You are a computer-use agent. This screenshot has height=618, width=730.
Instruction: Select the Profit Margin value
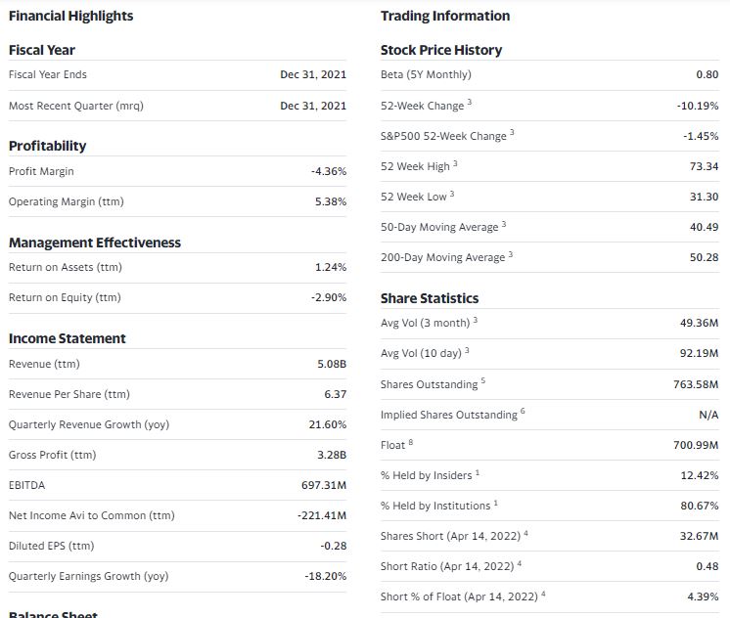point(329,171)
